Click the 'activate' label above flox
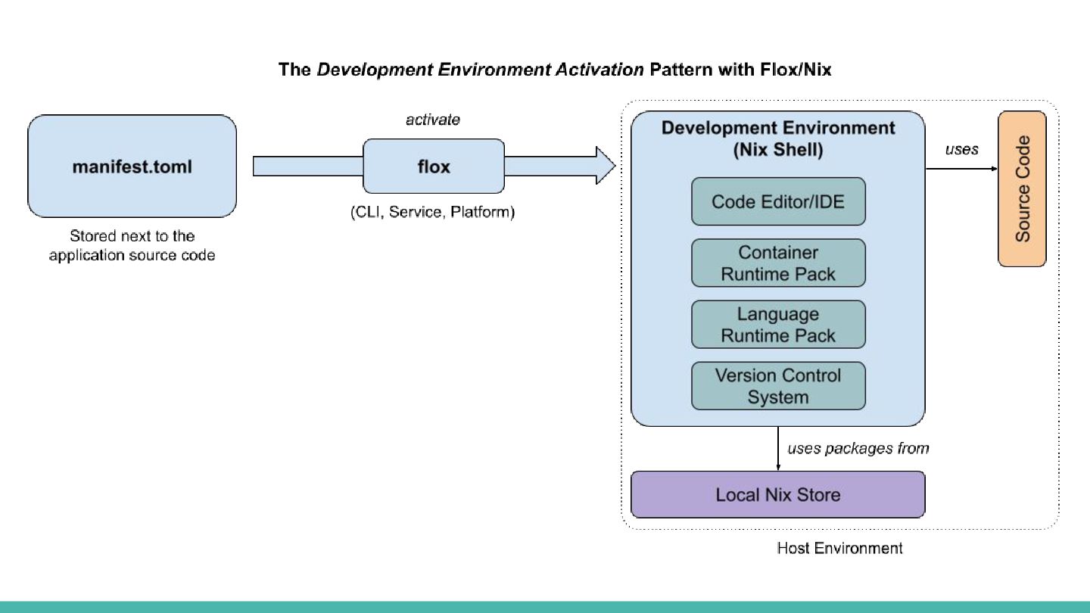Image resolution: width=1090 pixels, height=613 pixels. [x=433, y=120]
